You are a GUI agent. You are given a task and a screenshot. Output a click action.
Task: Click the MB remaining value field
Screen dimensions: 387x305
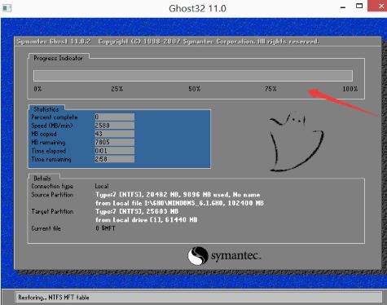tap(114, 142)
